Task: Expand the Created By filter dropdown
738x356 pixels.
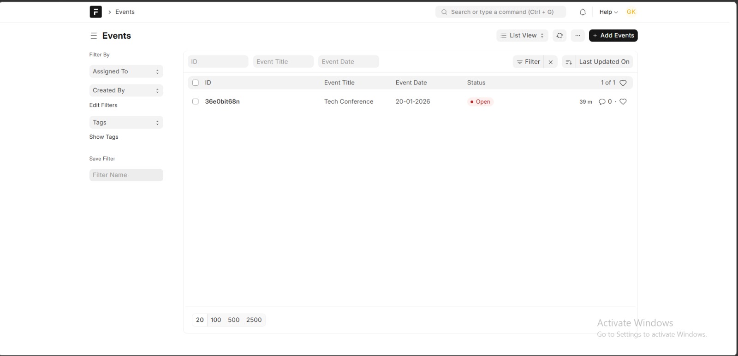Action: (126, 90)
